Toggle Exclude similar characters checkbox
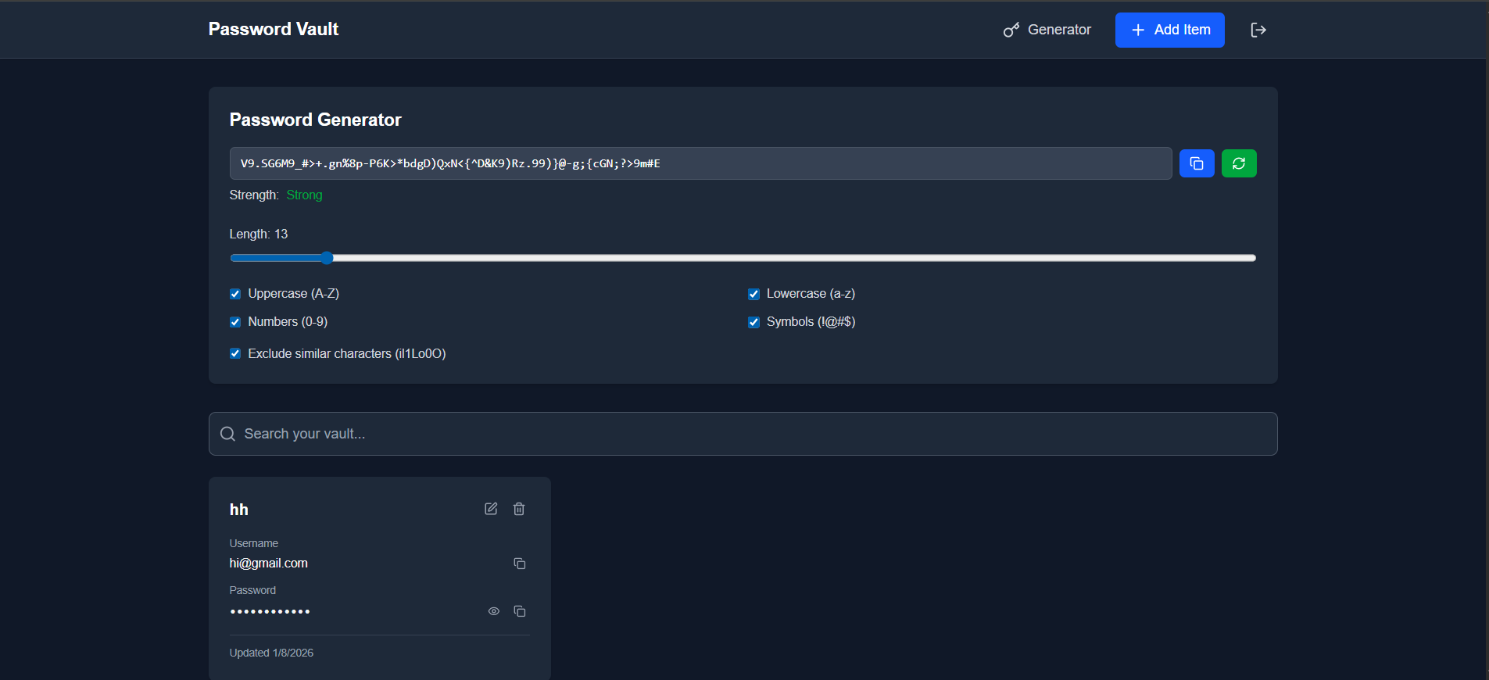Viewport: 1489px width, 680px height. click(x=235, y=353)
